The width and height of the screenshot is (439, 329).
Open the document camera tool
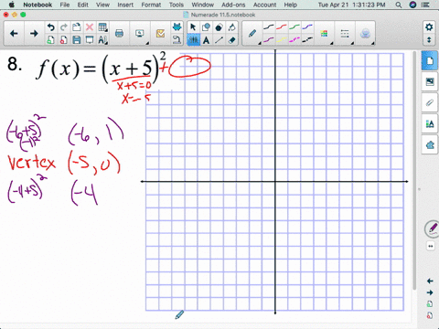click(x=177, y=40)
